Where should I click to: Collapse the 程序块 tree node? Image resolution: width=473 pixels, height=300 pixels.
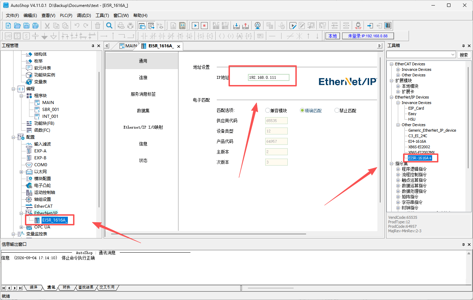coord(21,96)
